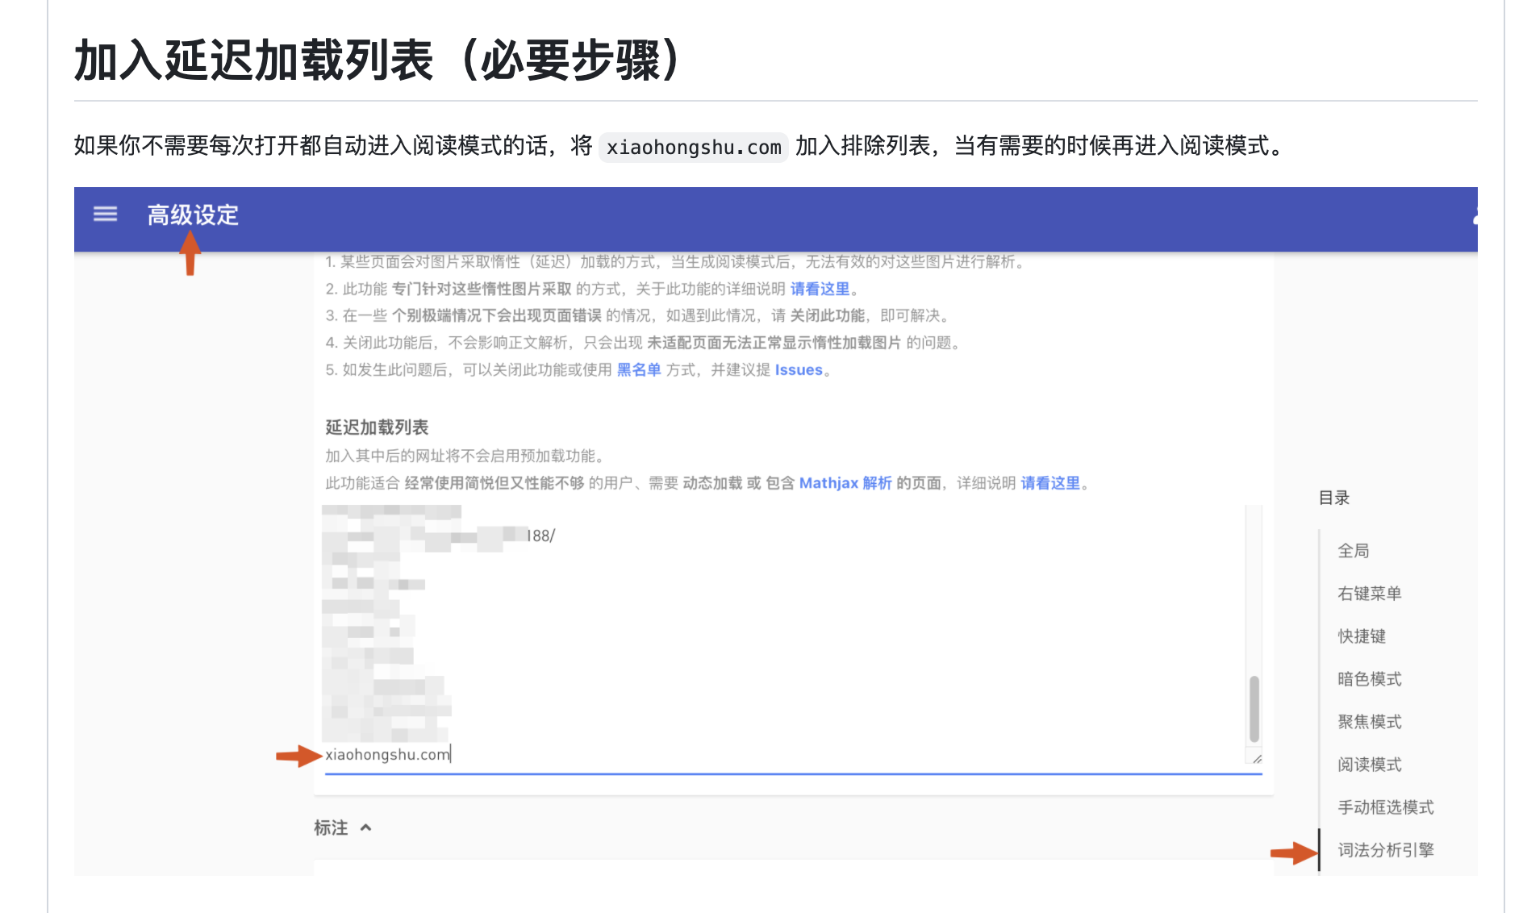The height and width of the screenshot is (913, 1523).
Task: Select 阅读模式 in the sidebar
Action: click(1368, 764)
